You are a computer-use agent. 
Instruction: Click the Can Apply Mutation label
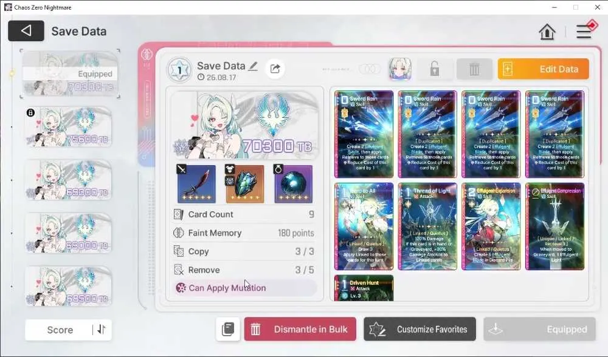[227, 288]
